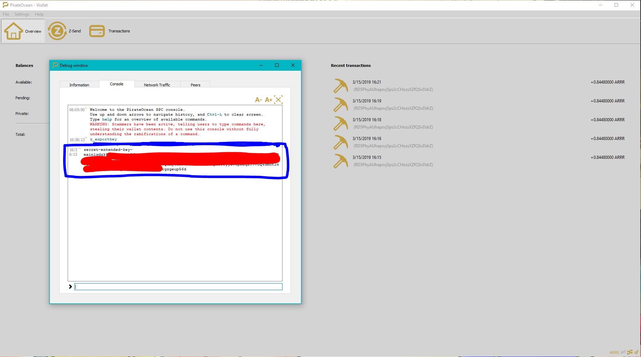Clear the console with the X icon
Screen dimensions: 641x357
tap(278, 100)
